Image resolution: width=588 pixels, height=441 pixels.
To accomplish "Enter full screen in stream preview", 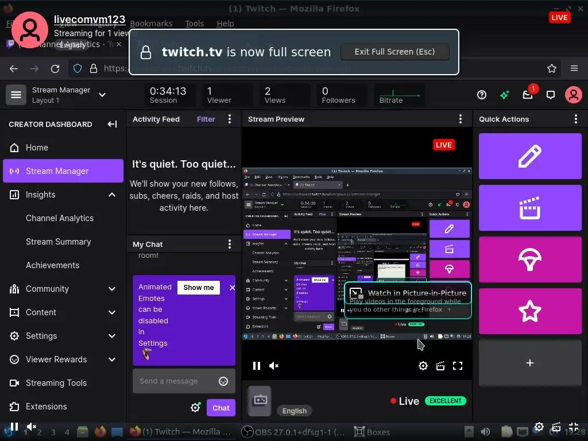I will click(x=458, y=366).
